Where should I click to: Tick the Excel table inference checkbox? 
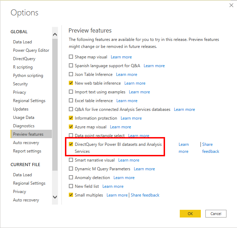71,100
